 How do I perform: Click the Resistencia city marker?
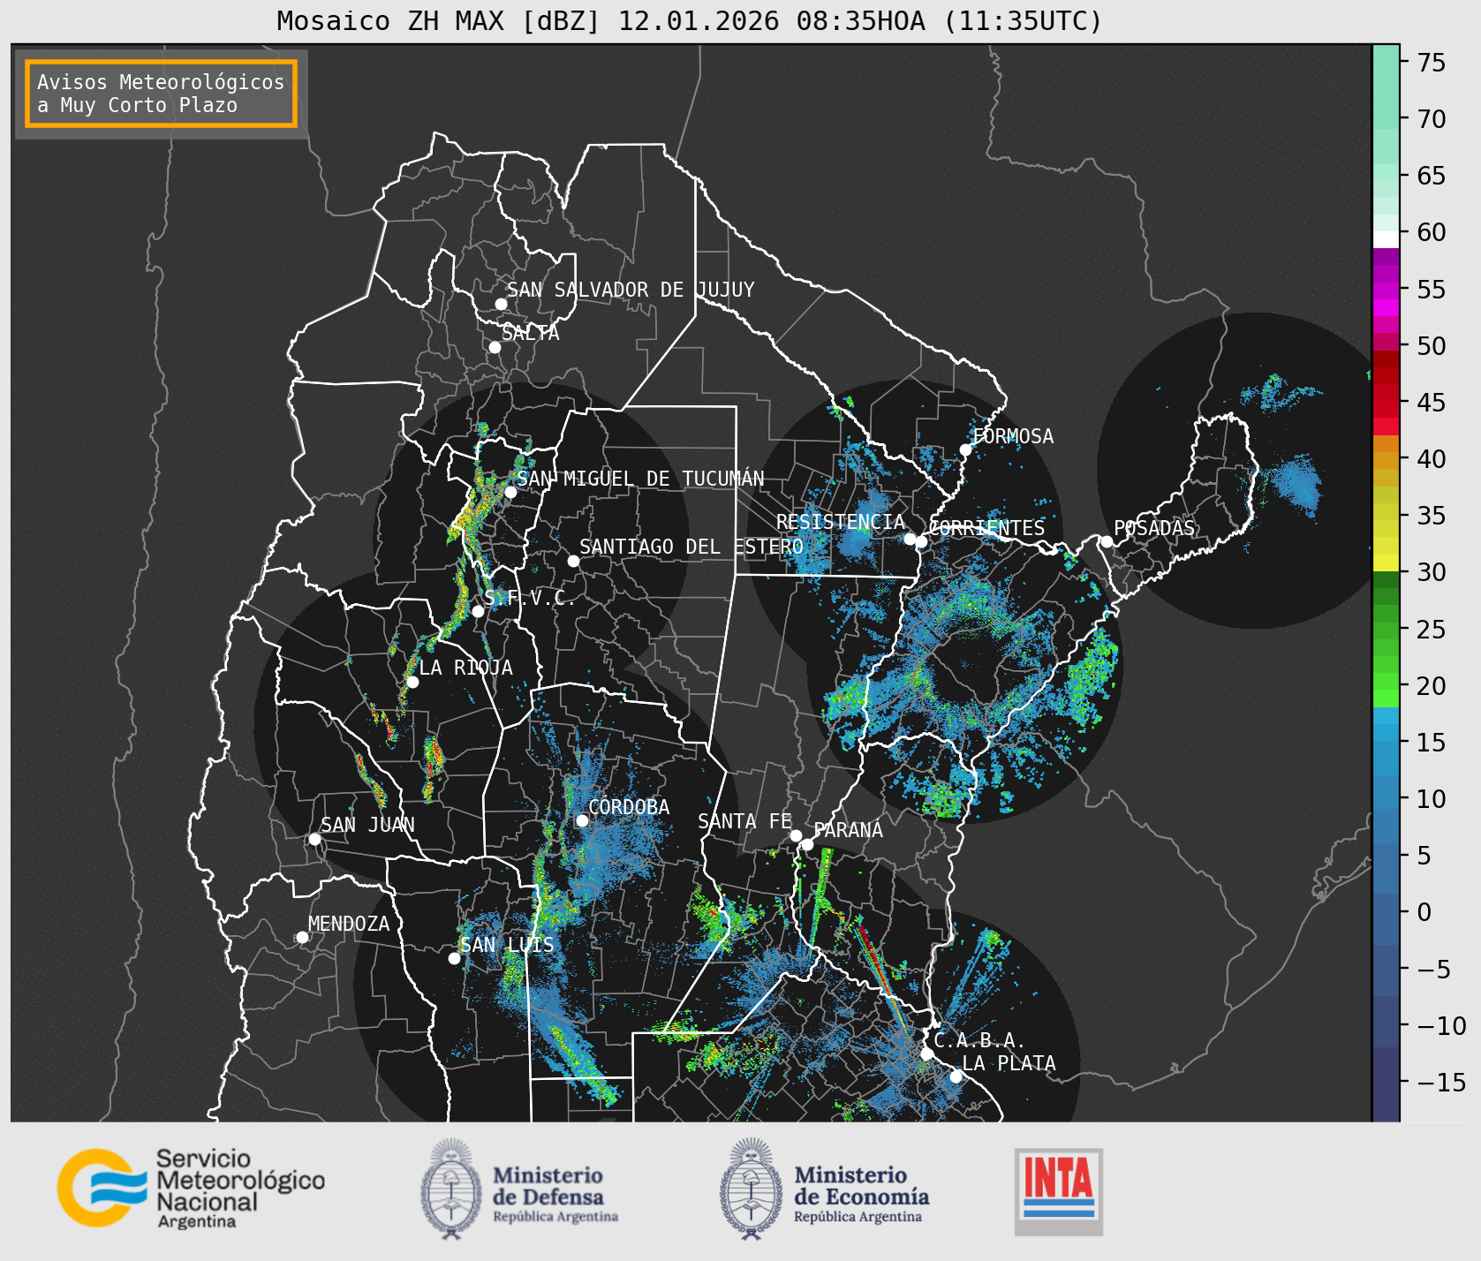910,539
